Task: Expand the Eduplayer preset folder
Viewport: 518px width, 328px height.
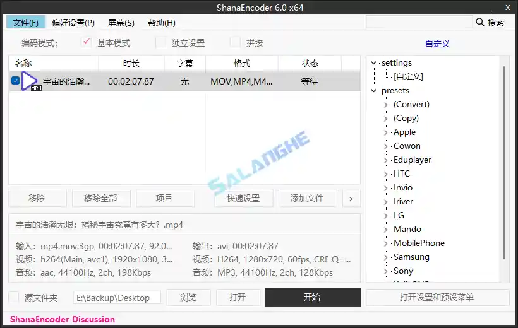Action: (x=385, y=160)
